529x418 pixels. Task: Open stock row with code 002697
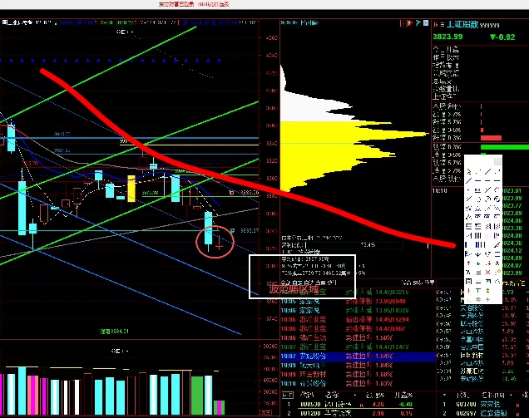click(482, 413)
